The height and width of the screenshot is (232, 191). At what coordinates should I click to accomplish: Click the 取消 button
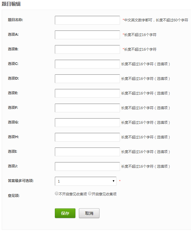[89, 213]
